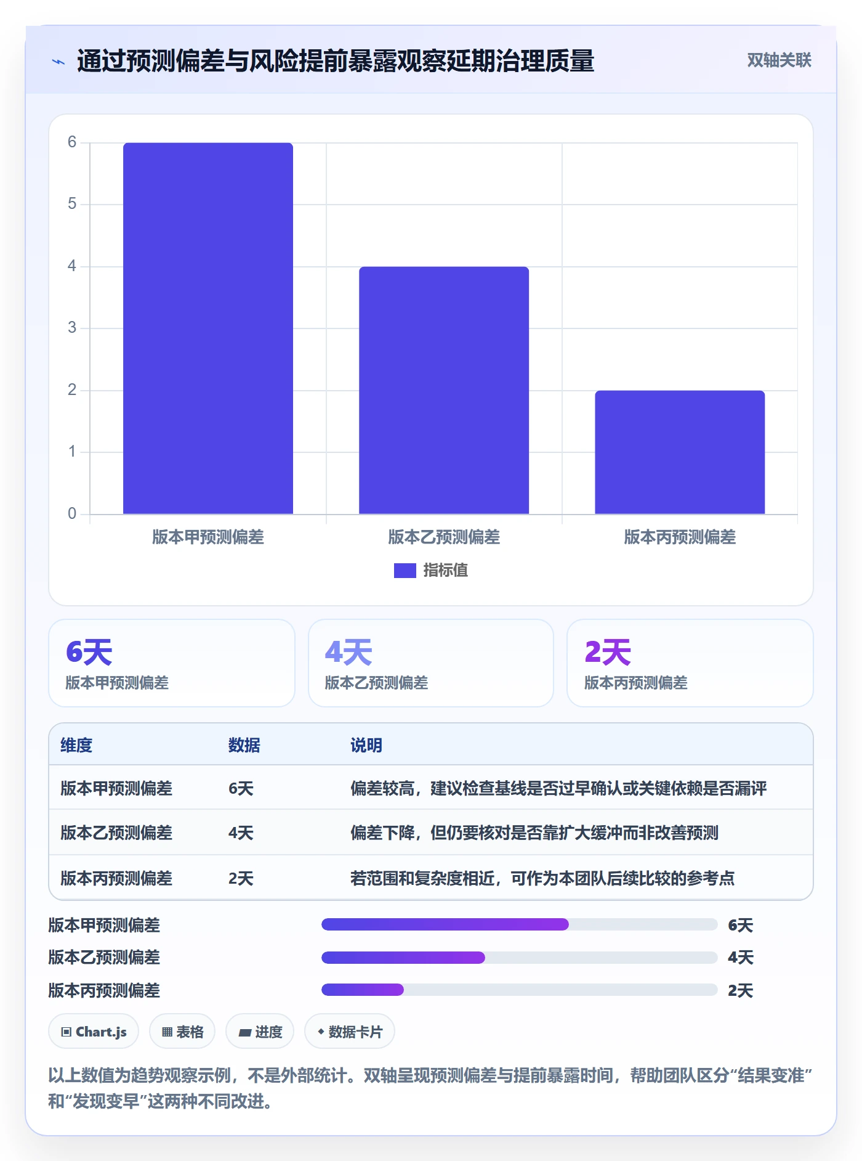Click the 数据卡片 tag chip
The height and width of the screenshot is (1161, 862).
[x=350, y=1032]
